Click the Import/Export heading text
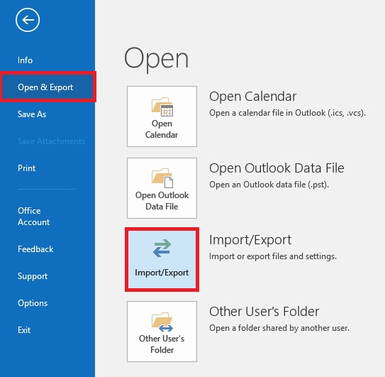 (x=250, y=240)
